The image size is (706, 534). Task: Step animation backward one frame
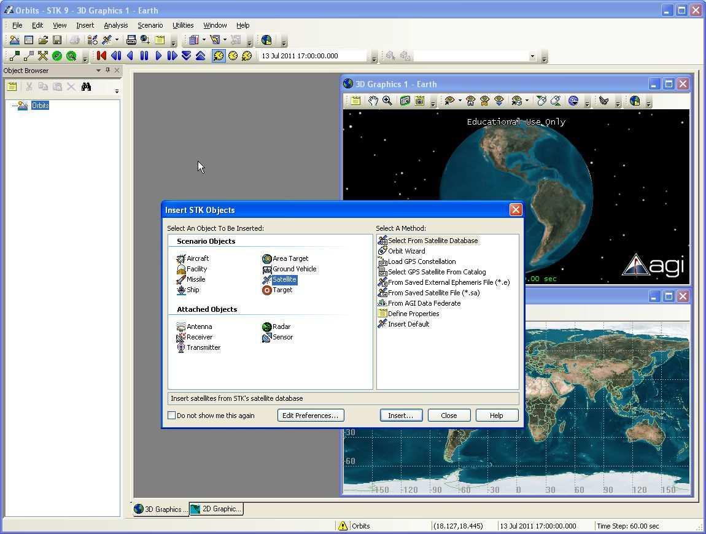click(116, 56)
